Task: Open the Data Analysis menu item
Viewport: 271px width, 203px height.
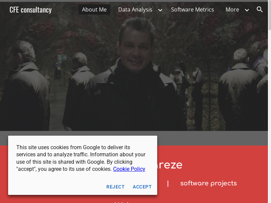Action: (x=135, y=9)
